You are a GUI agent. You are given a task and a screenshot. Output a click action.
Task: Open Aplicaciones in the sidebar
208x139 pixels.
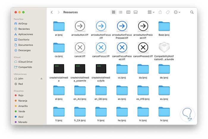click(x=26, y=34)
